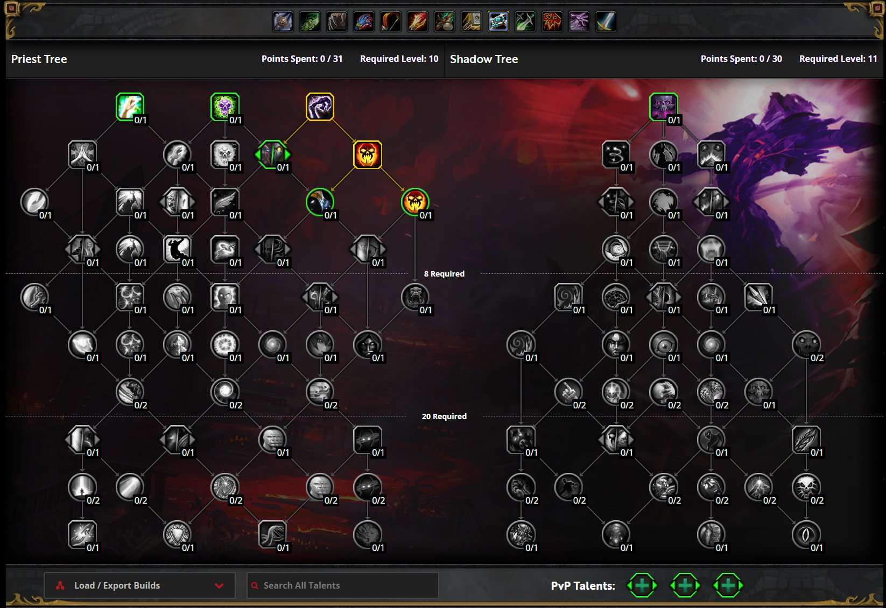Select the pointing hand 0/2 talent
The image size is (886, 608).
(x=568, y=392)
